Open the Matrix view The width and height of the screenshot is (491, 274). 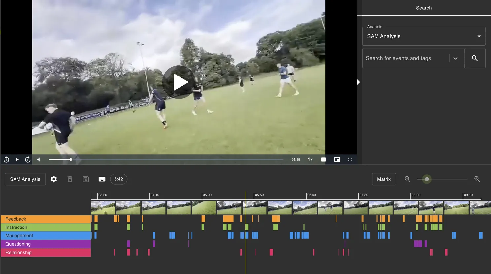click(x=384, y=179)
